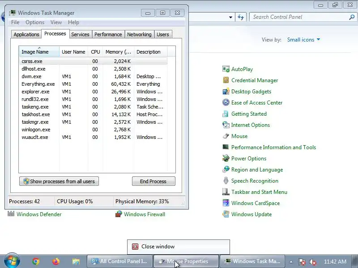Open Performance Information and Tools icon
358x268 pixels.
226,147
